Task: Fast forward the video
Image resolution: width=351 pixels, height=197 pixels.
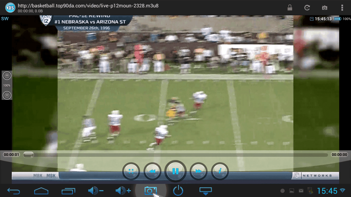Action: coord(199,171)
